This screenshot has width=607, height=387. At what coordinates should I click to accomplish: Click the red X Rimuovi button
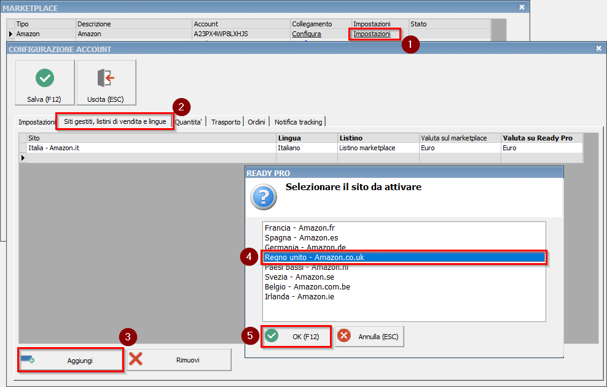179,360
